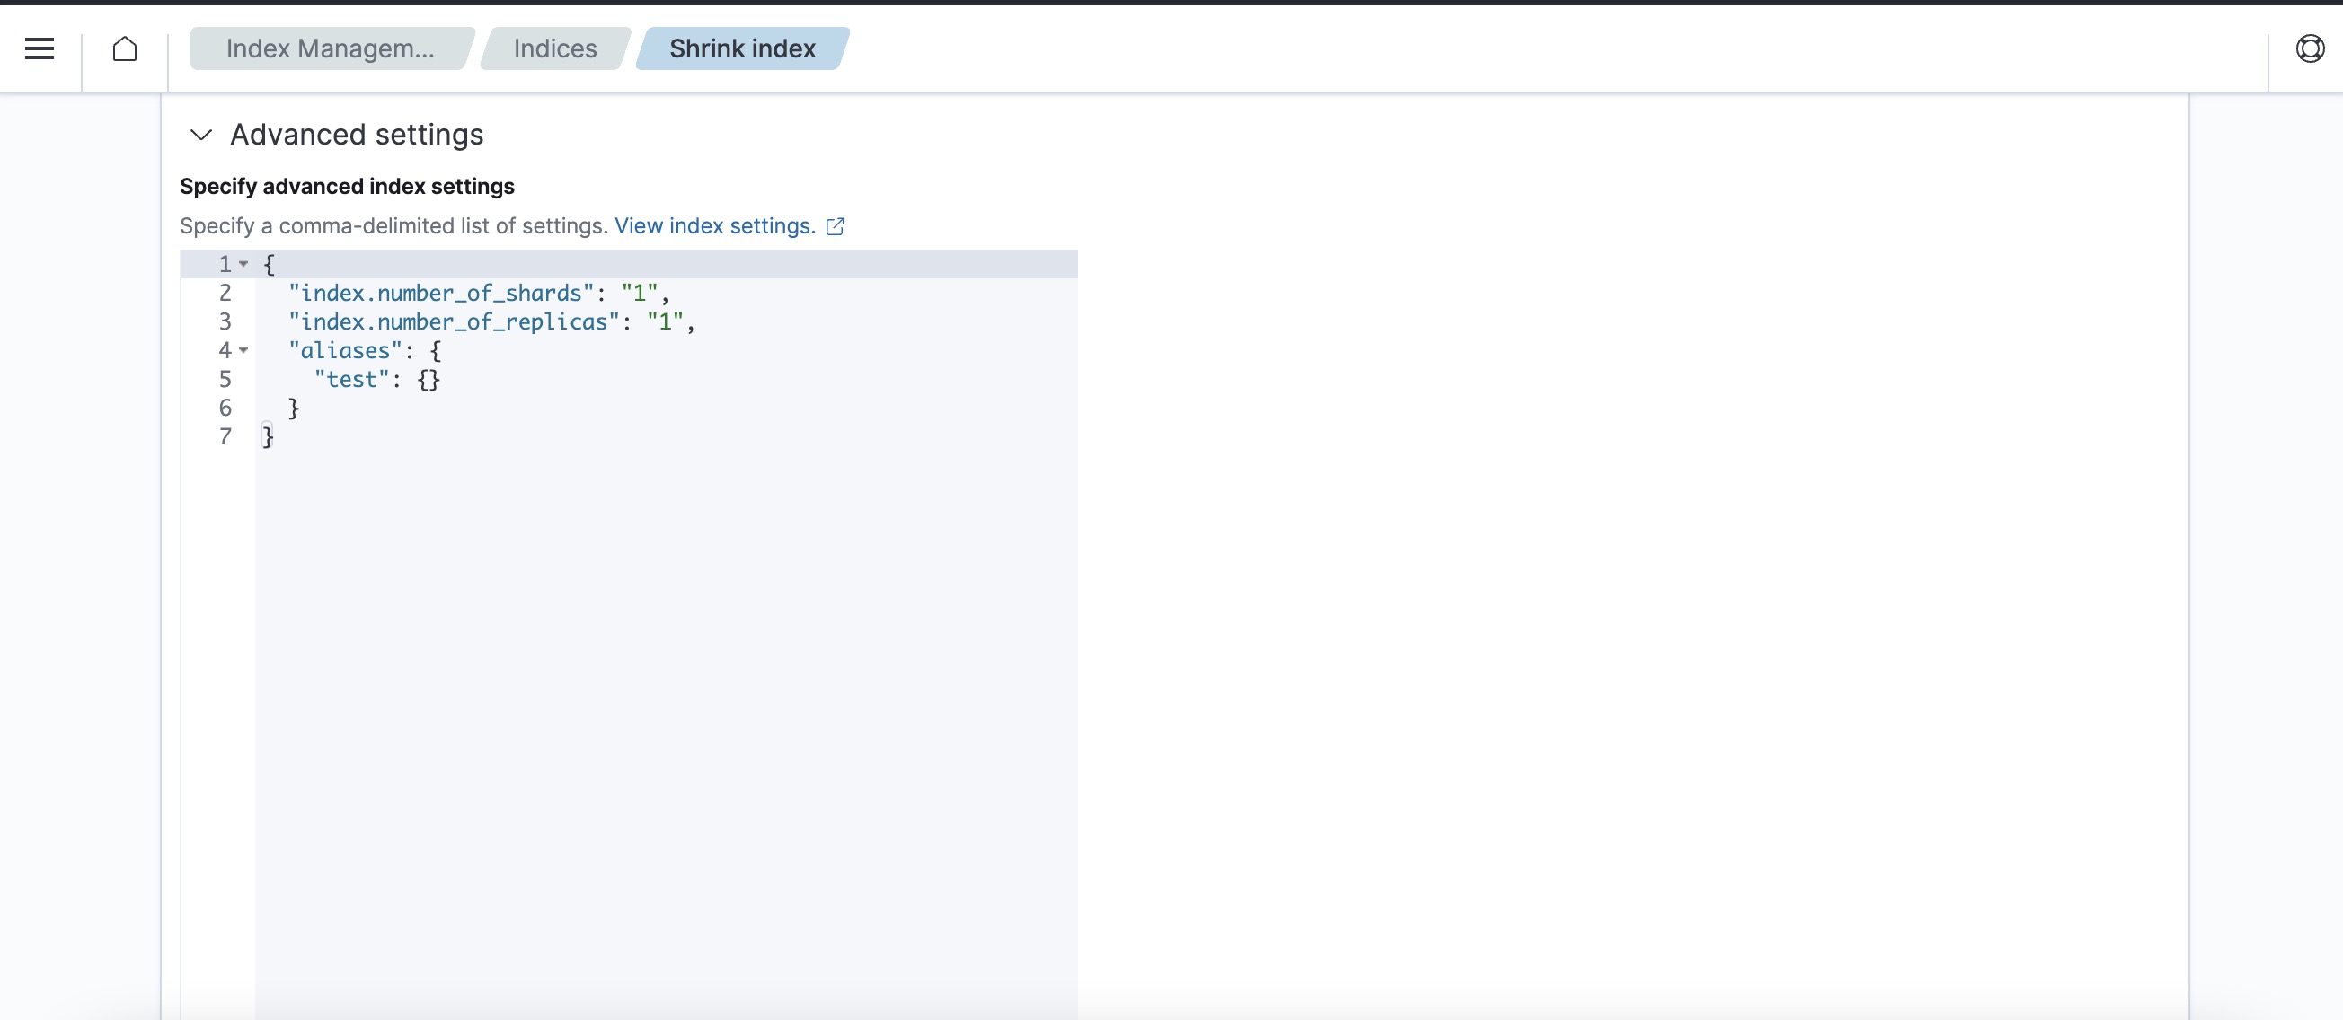Go to the home page icon
Screen dimensions: 2343x1020
click(125, 48)
